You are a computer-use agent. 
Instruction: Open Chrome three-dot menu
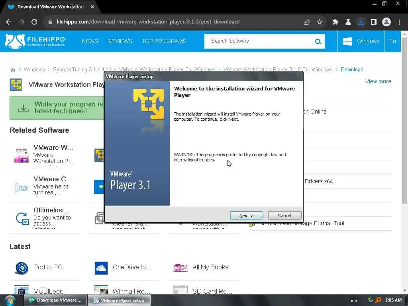[x=399, y=22]
